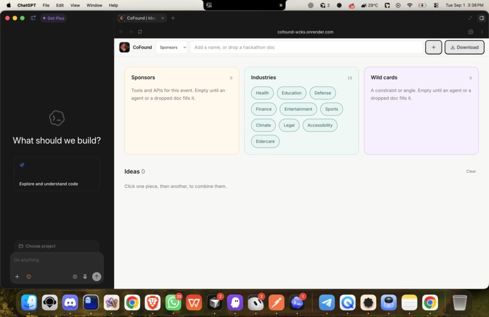Open Explore and understand code suggestion
Viewport: 489px width, 317px height.
(57, 174)
